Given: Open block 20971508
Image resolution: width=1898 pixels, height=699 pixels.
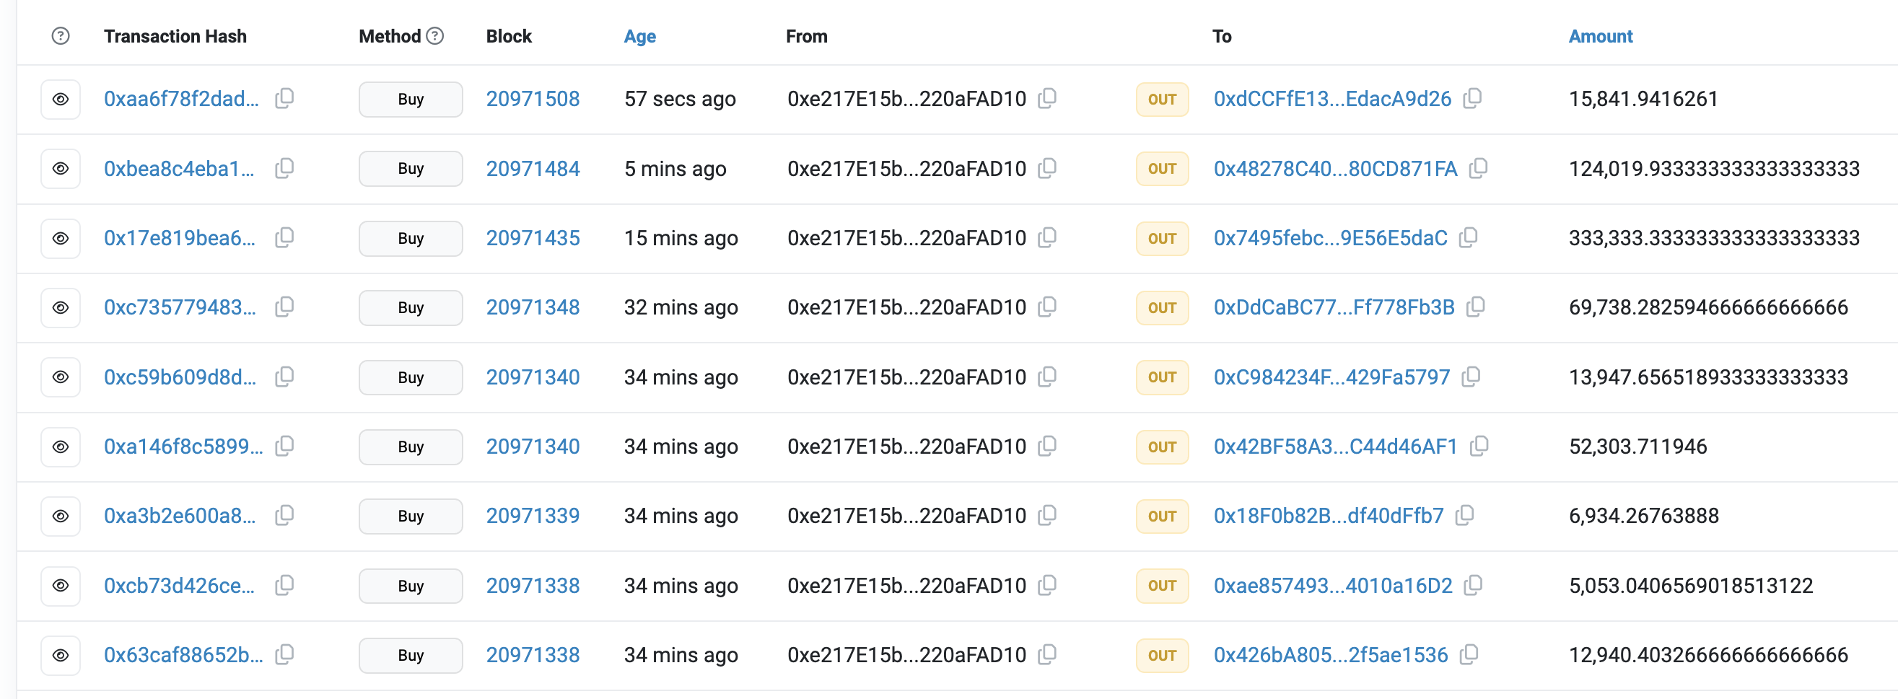Looking at the screenshot, I should [x=533, y=99].
